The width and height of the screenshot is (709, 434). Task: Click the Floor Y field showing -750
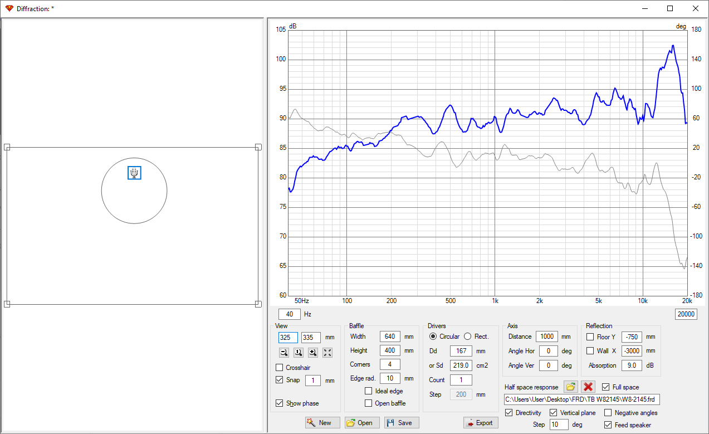(632, 337)
